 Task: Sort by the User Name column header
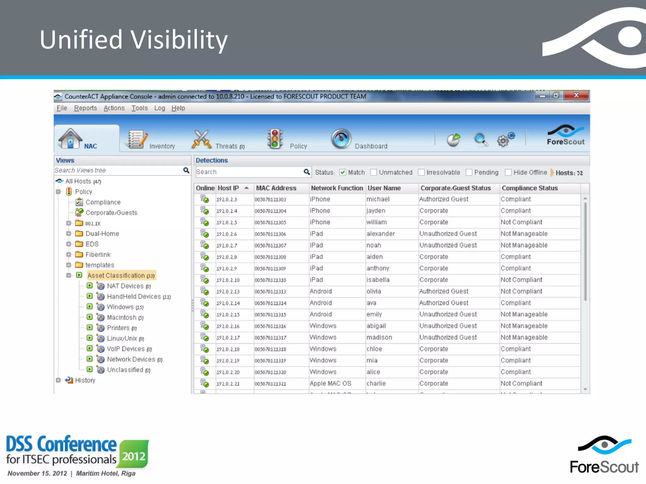tap(392, 188)
